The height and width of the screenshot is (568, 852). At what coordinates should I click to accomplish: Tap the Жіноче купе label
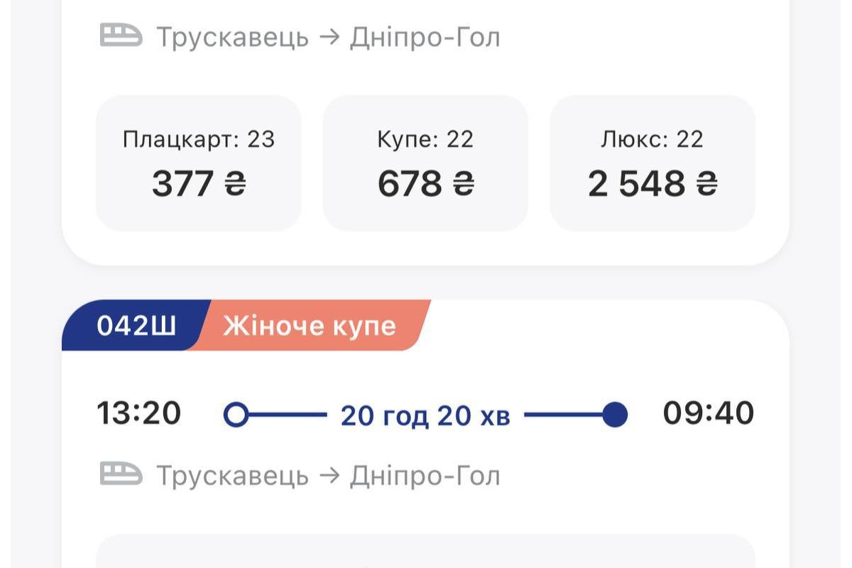coord(310,326)
